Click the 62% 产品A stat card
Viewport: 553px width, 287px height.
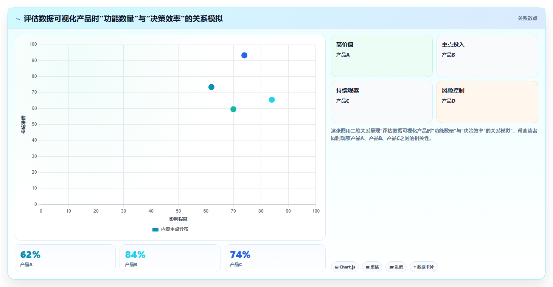pyautogui.click(x=65, y=258)
